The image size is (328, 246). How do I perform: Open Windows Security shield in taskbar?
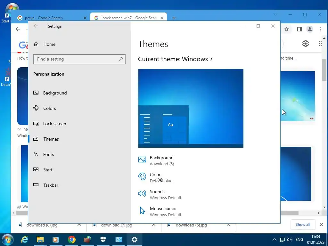(x=103, y=240)
